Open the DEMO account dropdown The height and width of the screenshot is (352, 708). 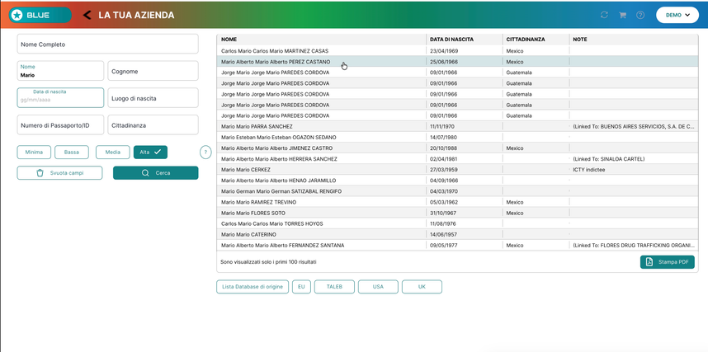pos(677,15)
